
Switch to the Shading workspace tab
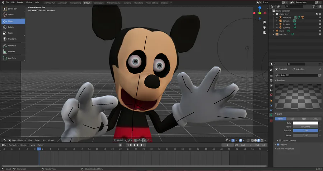point(164,3)
